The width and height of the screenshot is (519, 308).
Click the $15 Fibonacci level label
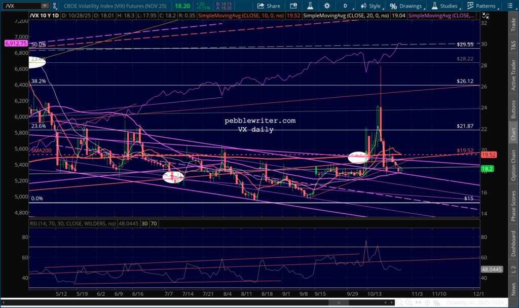tap(469, 199)
